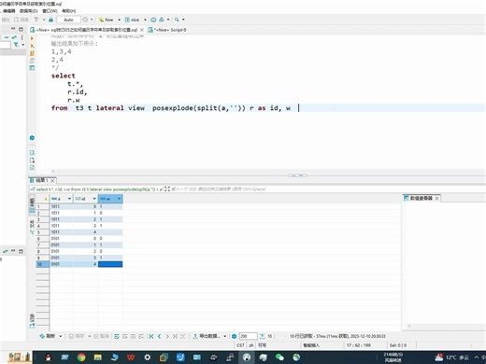
Task: Go to the next result row
Action: coord(167,336)
